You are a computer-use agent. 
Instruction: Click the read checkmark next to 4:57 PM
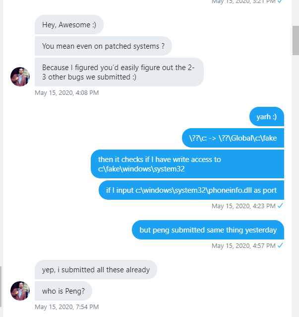280,245
